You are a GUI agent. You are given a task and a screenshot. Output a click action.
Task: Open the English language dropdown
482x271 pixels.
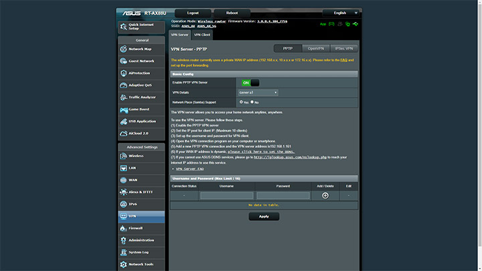coord(340,13)
